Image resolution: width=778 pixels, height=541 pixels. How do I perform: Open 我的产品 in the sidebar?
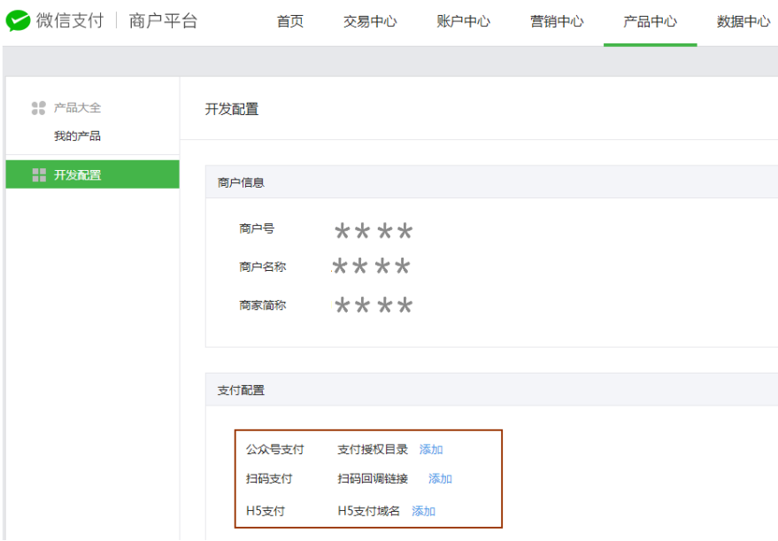77,136
